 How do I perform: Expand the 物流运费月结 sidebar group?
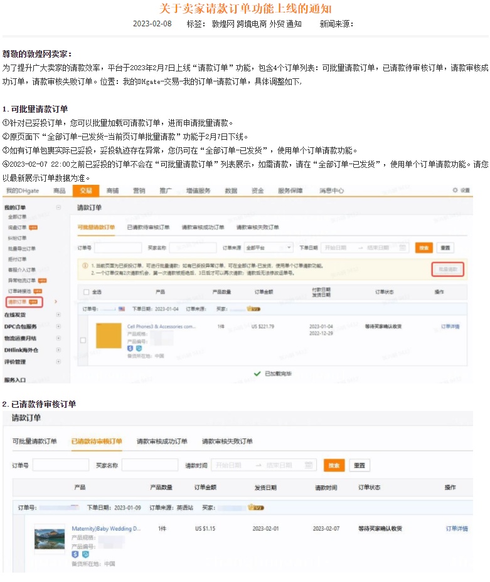point(58,338)
